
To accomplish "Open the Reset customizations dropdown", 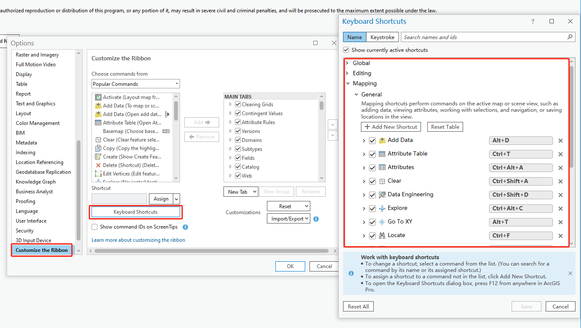I will (x=289, y=206).
